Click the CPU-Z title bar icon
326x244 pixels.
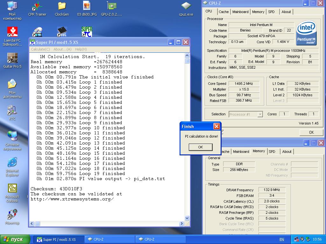pos(205,3)
